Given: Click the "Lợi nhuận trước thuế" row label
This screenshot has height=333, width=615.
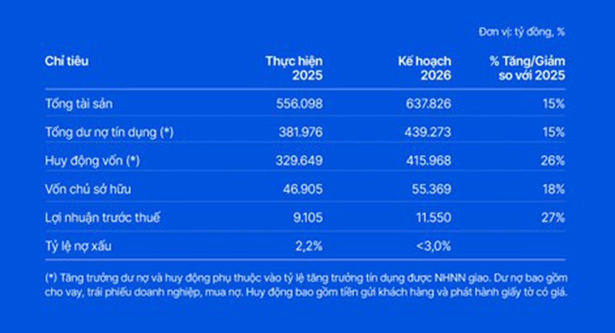Looking at the screenshot, I should (102, 218).
